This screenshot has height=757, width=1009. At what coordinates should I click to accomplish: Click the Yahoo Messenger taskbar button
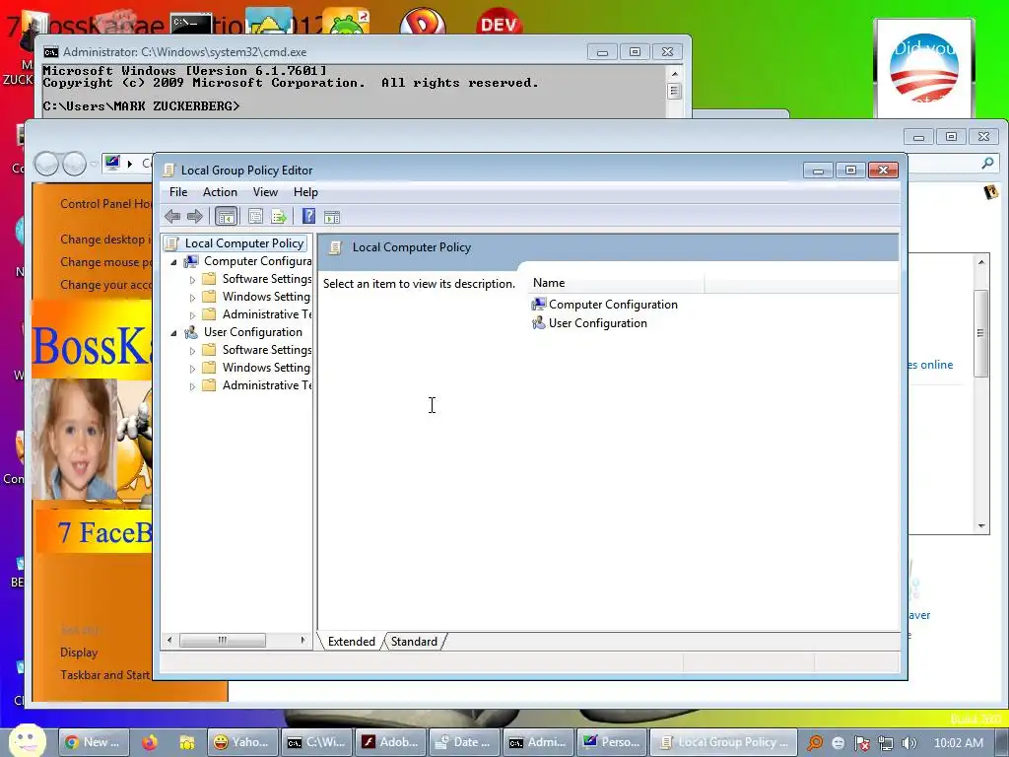pyautogui.click(x=242, y=742)
